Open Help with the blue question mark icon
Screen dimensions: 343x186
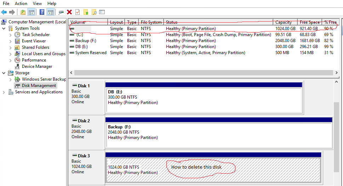[x=42, y=12]
